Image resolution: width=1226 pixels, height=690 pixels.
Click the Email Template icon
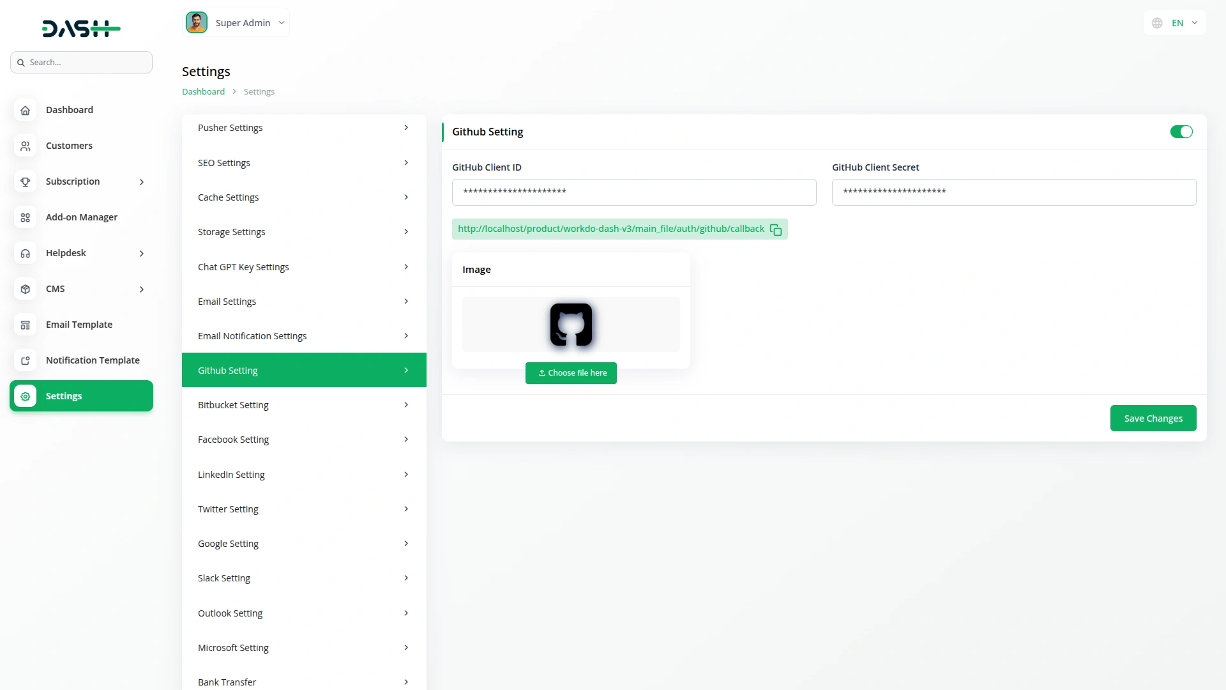click(x=25, y=325)
